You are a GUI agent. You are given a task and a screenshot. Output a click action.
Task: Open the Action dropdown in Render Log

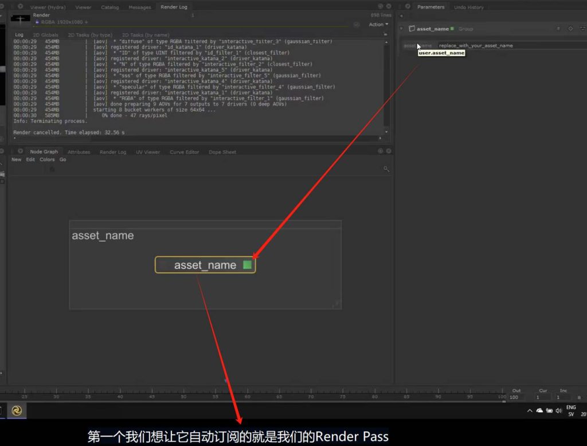[378, 25]
